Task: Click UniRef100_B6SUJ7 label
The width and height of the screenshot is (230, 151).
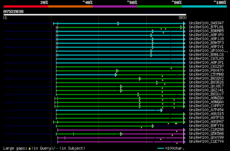Action: point(206,94)
